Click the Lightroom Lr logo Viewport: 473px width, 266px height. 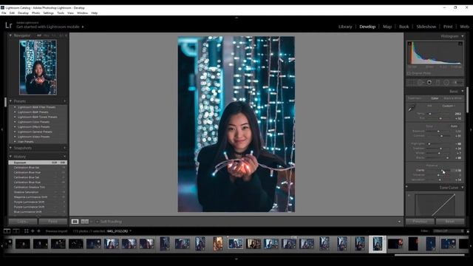(x=8, y=25)
